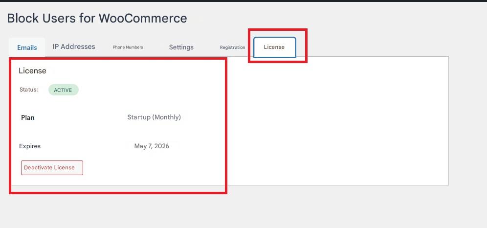Image resolution: width=487 pixels, height=228 pixels.
Task: Click the red highlight frame around License tab
Action: point(278,30)
